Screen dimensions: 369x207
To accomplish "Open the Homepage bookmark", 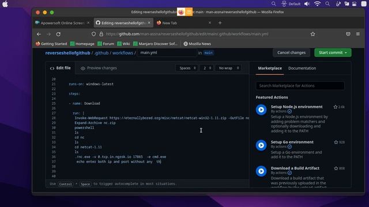I will [82, 44].
